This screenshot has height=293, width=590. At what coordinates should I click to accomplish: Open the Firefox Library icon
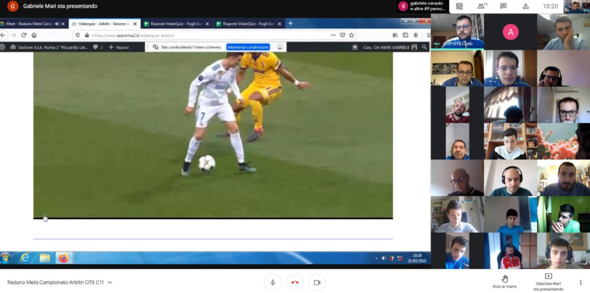[395, 35]
